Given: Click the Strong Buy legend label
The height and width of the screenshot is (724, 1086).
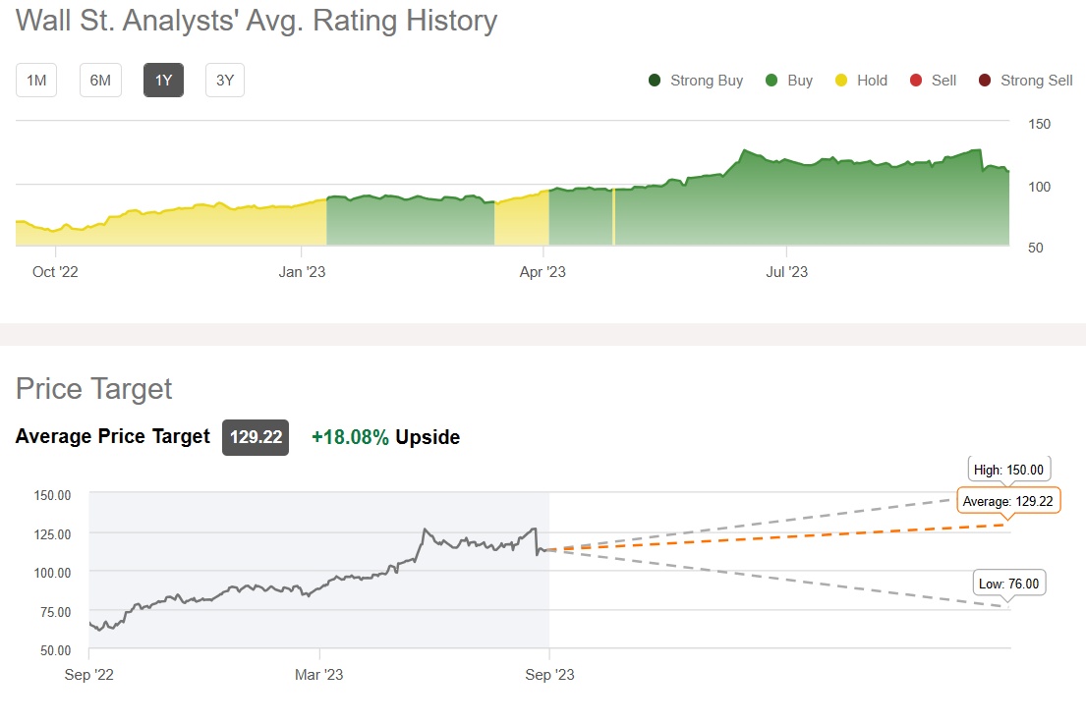Looking at the screenshot, I should [707, 81].
